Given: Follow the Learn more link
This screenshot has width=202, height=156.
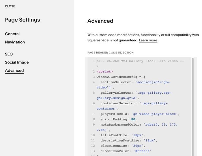Looking at the screenshot, I should click(148, 40).
